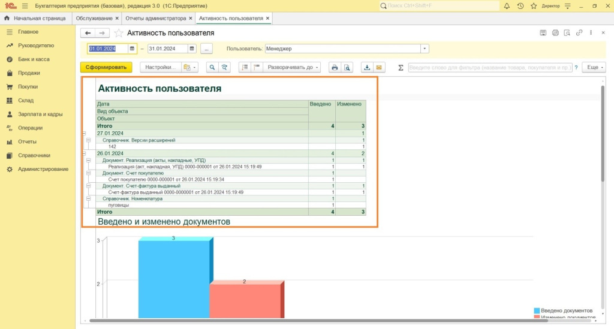The image size is (614, 329).
Task: Click the sum sigma icon
Action: pyautogui.click(x=401, y=68)
